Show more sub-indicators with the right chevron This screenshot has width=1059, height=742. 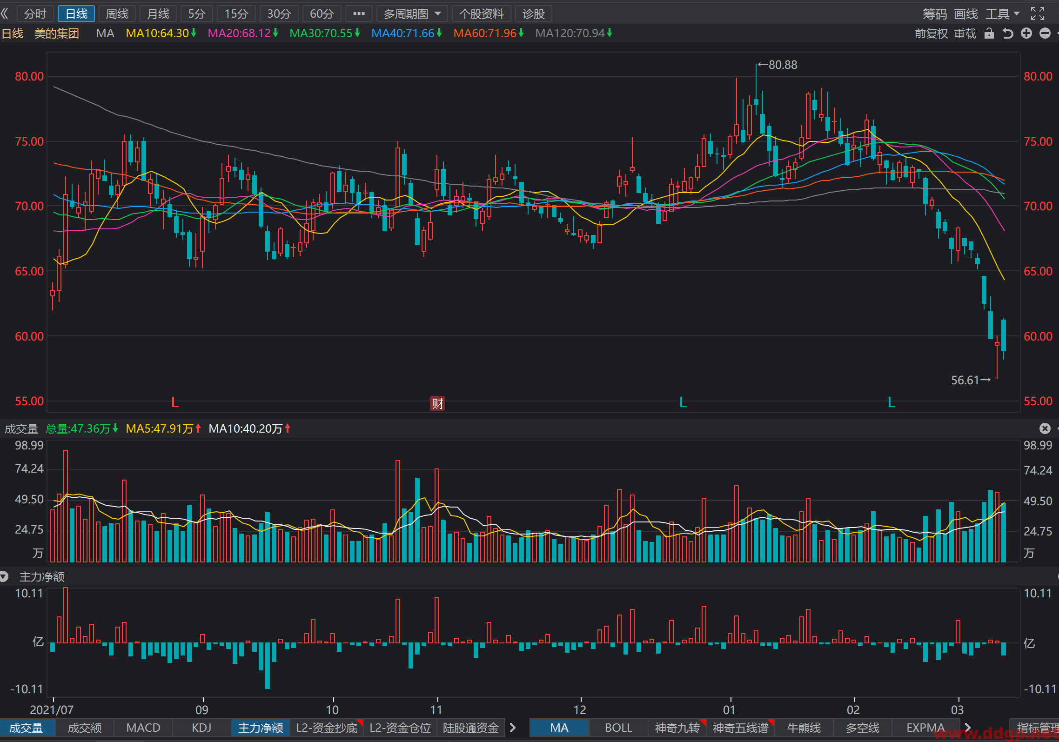coord(513,728)
